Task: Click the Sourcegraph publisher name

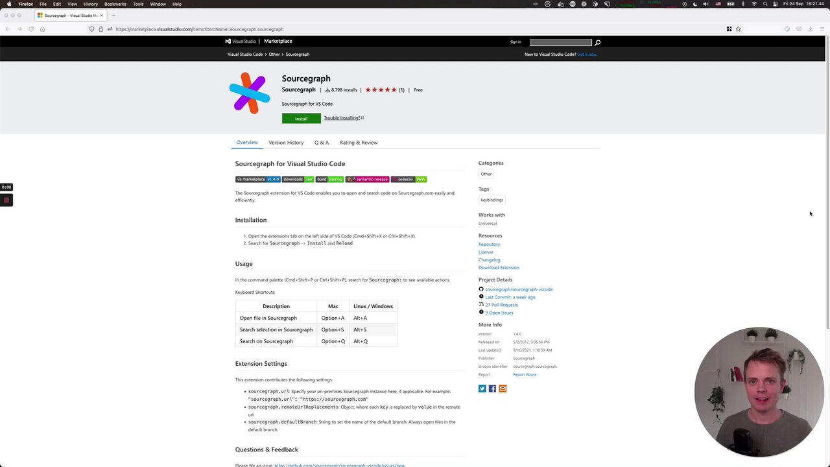Action: pyautogui.click(x=298, y=90)
